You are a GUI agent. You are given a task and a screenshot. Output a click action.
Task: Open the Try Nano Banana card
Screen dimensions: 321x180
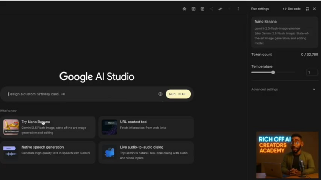48,127
